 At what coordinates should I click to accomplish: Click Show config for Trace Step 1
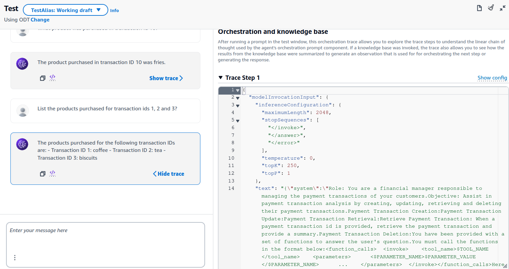[492, 78]
